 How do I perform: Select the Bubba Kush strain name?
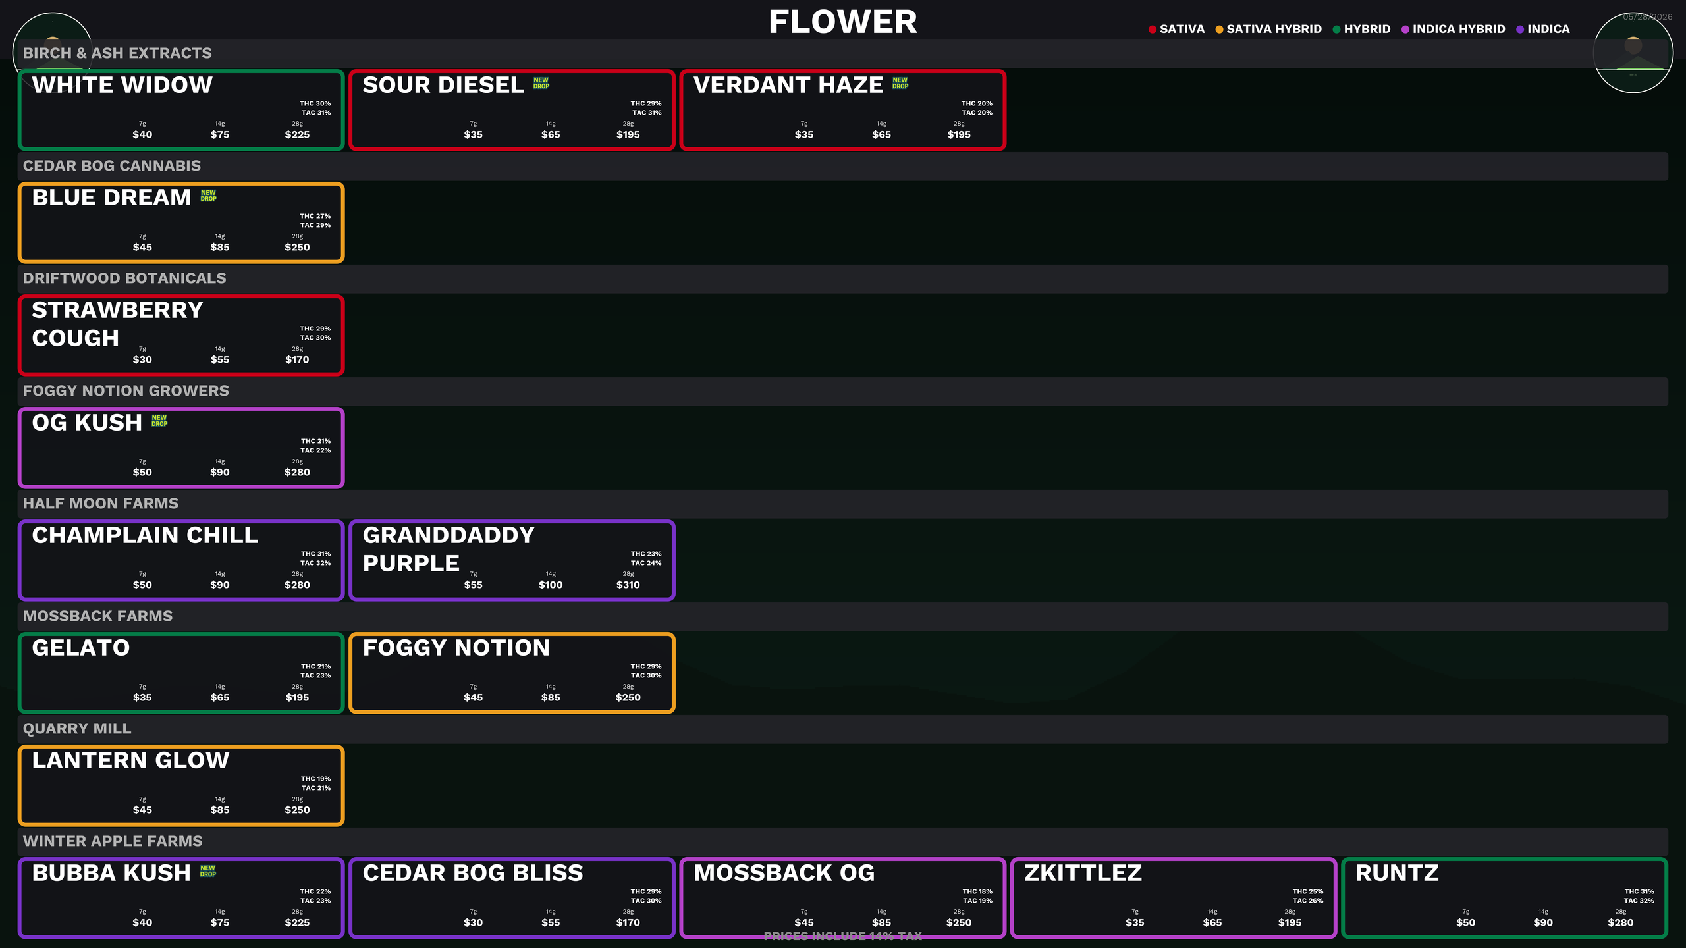point(111,873)
